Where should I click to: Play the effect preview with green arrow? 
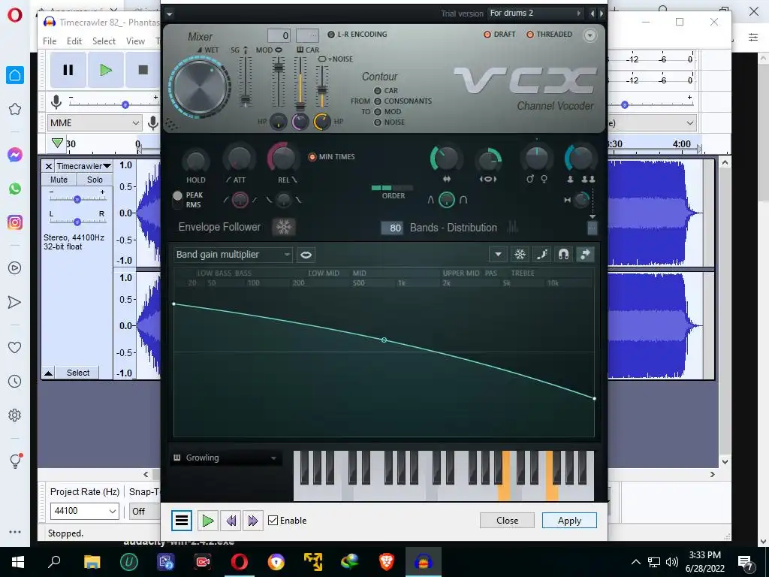point(208,520)
